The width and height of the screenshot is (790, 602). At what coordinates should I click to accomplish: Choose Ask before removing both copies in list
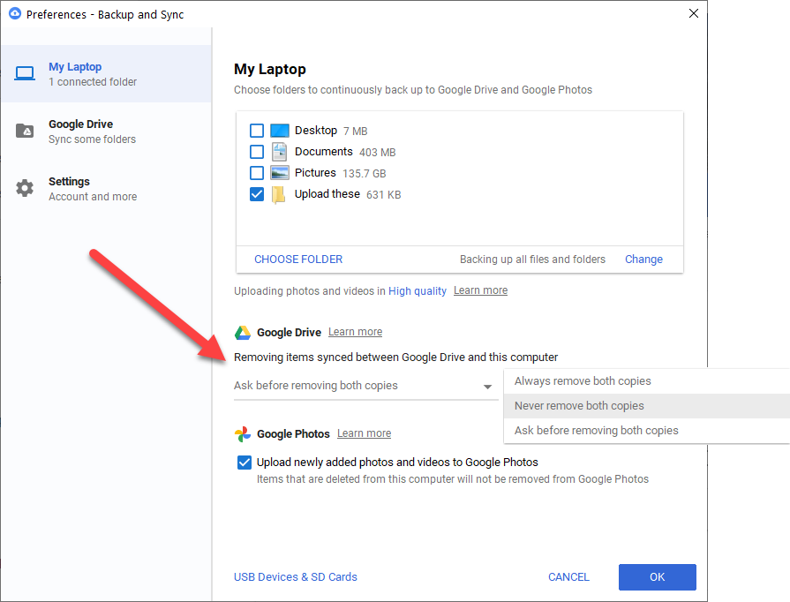647,431
